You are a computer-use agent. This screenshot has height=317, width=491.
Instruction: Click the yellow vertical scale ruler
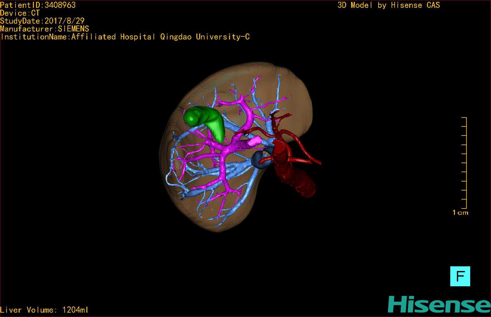(464, 163)
